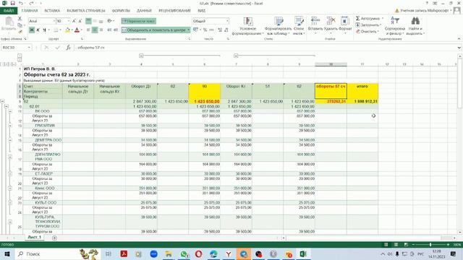Open Find and Select (Найти и выделить)
The height and width of the screenshot is (260, 463).
pos(415,26)
